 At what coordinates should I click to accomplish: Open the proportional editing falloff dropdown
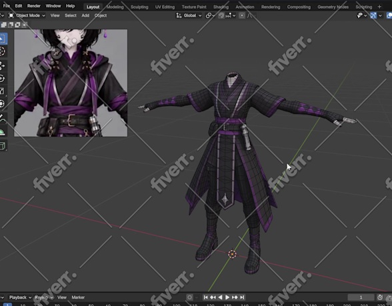click(251, 15)
